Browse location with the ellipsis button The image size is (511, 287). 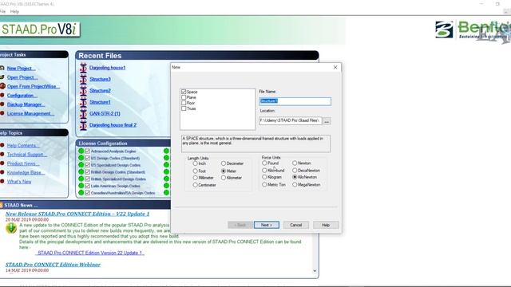327,121
